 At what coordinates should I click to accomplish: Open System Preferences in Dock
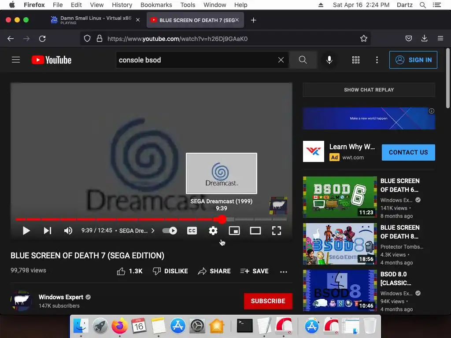pyautogui.click(x=197, y=326)
